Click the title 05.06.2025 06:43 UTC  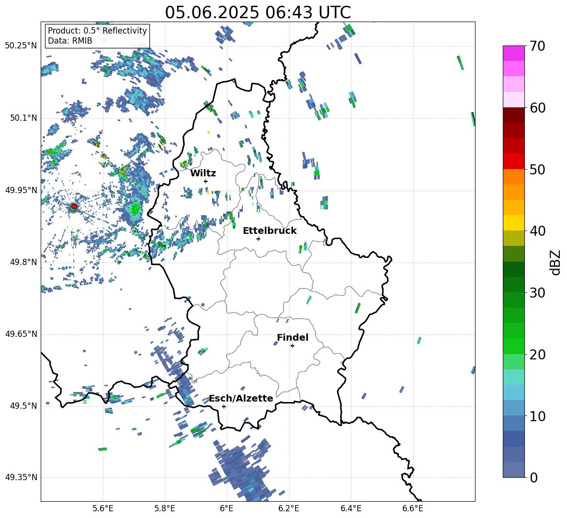(x=258, y=12)
